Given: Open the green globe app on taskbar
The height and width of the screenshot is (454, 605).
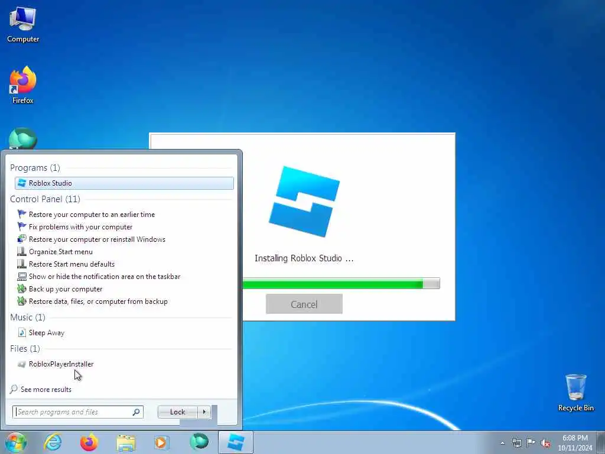Looking at the screenshot, I should click(199, 442).
